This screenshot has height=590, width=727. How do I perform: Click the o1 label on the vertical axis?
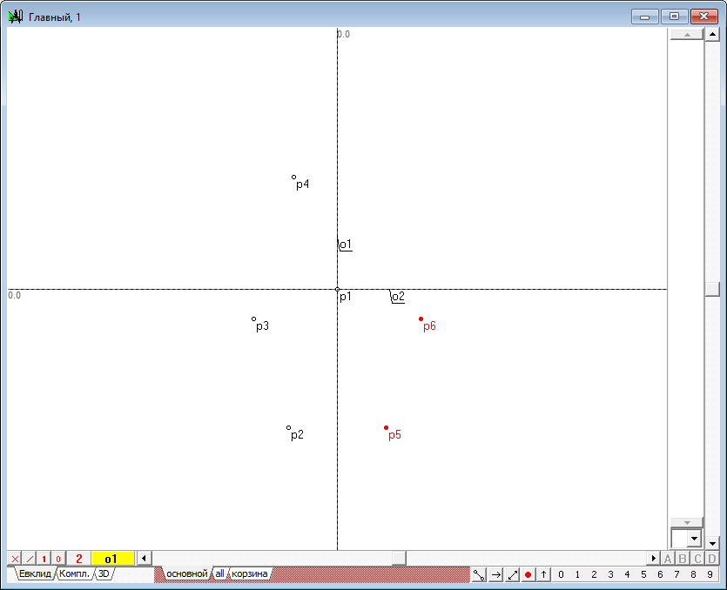(346, 245)
